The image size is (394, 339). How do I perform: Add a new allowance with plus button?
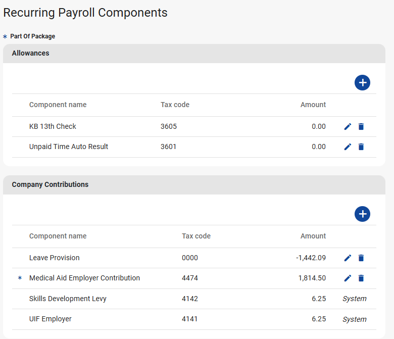point(362,82)
